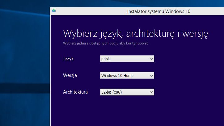This screenshot has width=224, height=126.
Task: Open the Architektura dropdown showing 32-bit (x86)
Action: [x=127, y=92]
